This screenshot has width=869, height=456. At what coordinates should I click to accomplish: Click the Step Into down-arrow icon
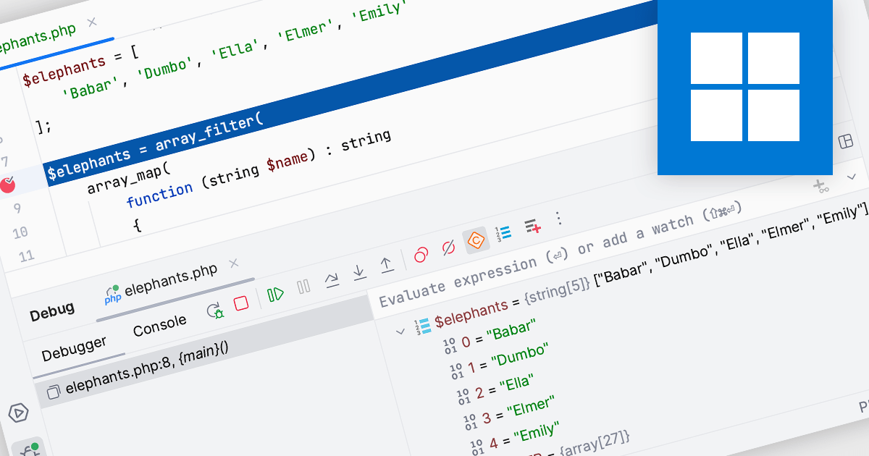[358, 272]
